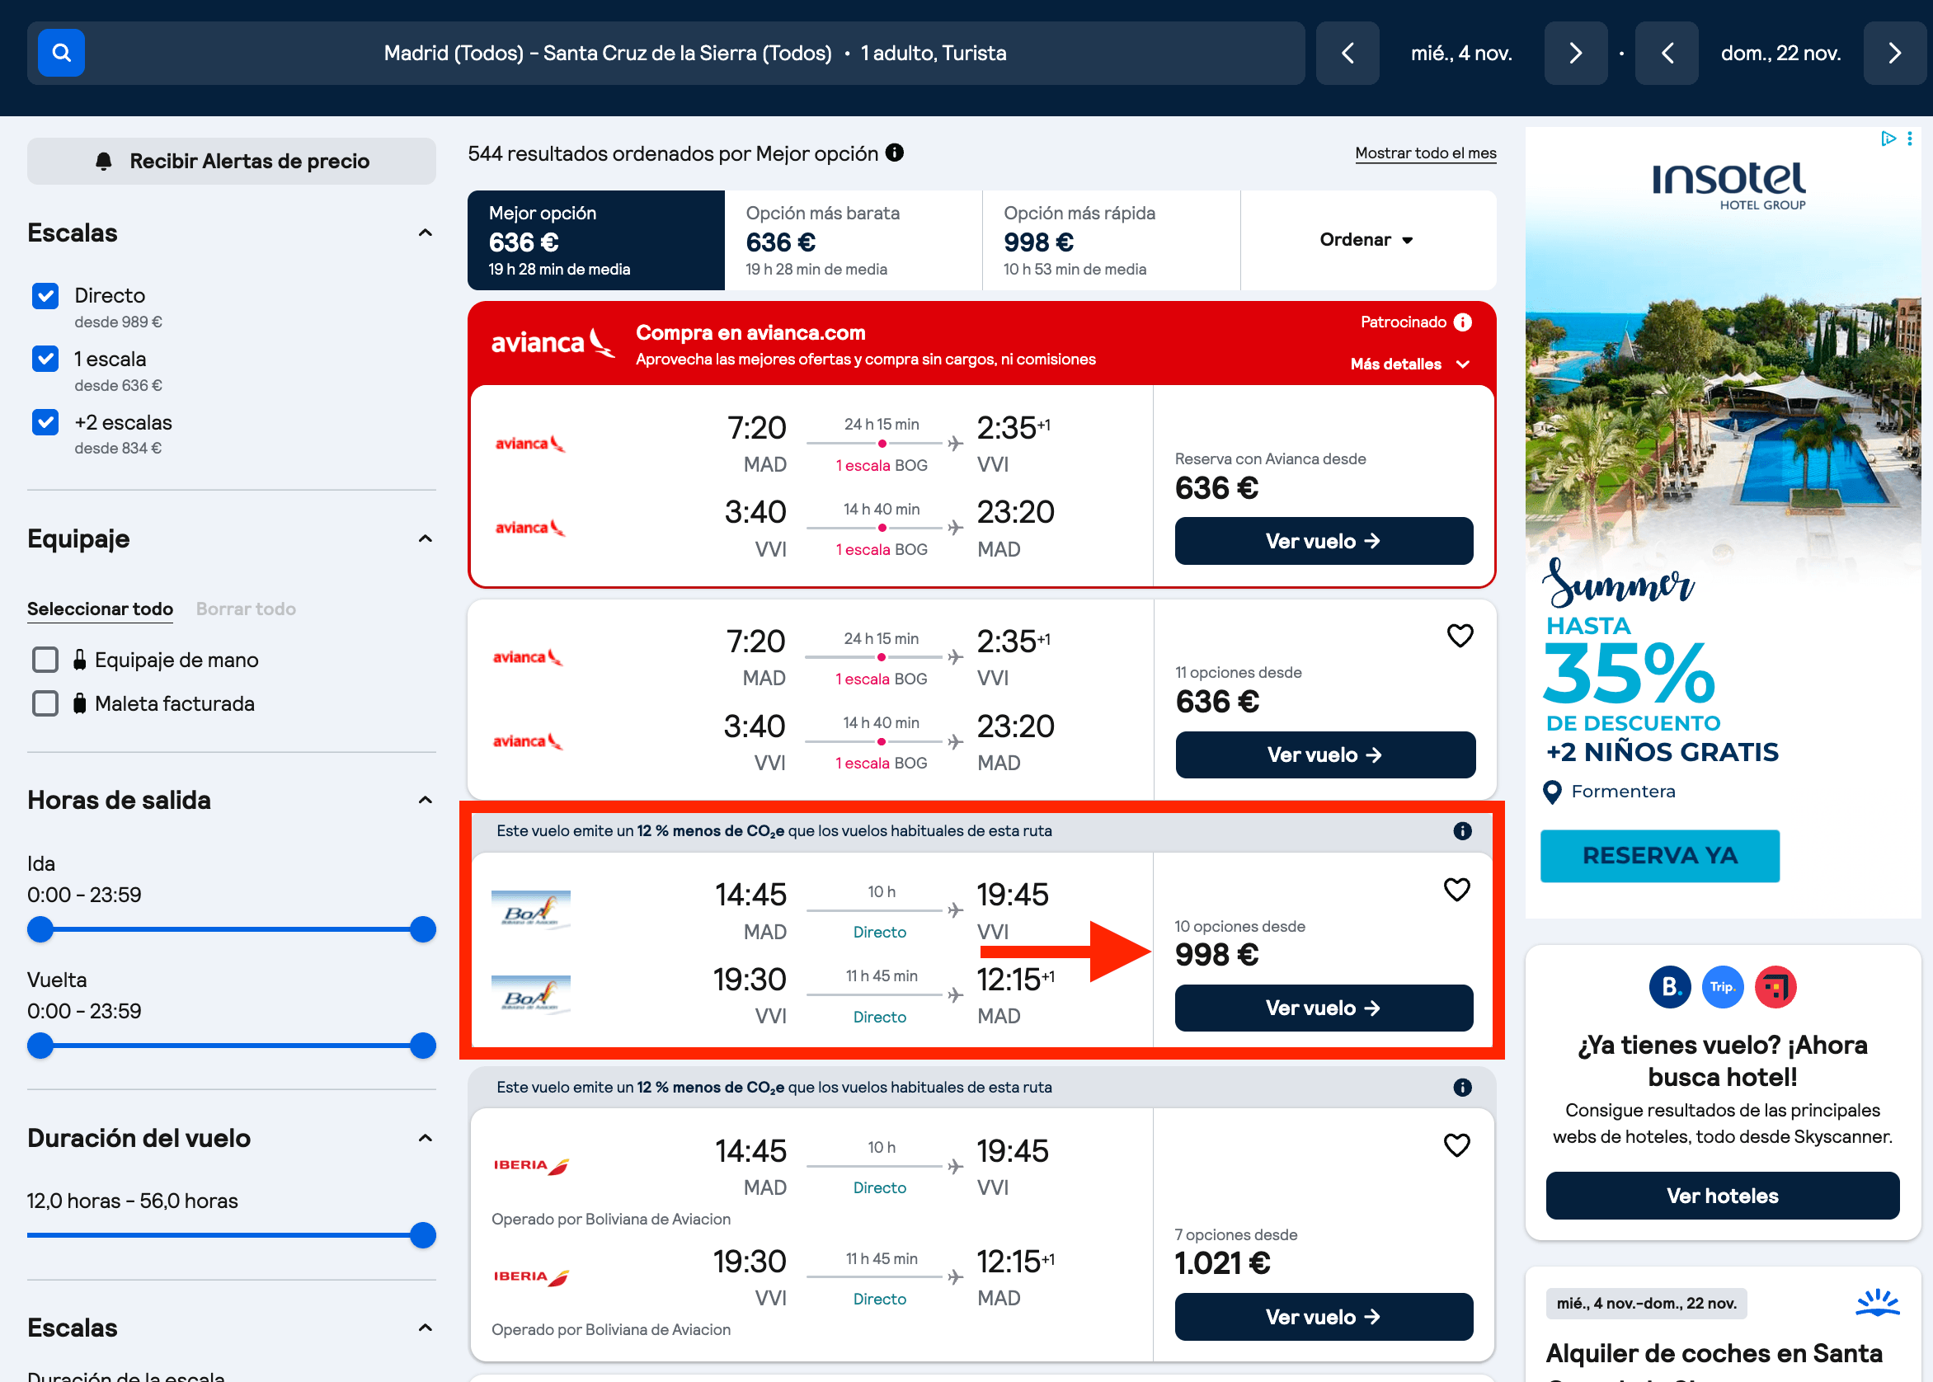This screenshot has height=1382, width=1933.
Task: Click info icon next to Mejor opción results
Action: 895,153
